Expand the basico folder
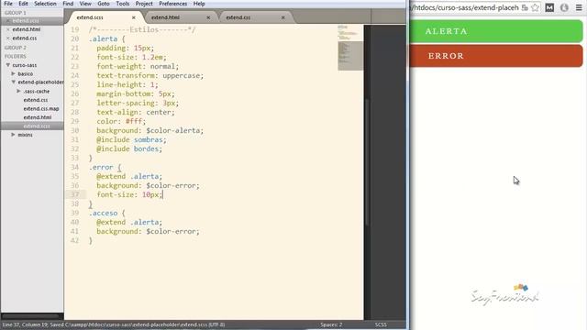 click(x=14, y=73)
